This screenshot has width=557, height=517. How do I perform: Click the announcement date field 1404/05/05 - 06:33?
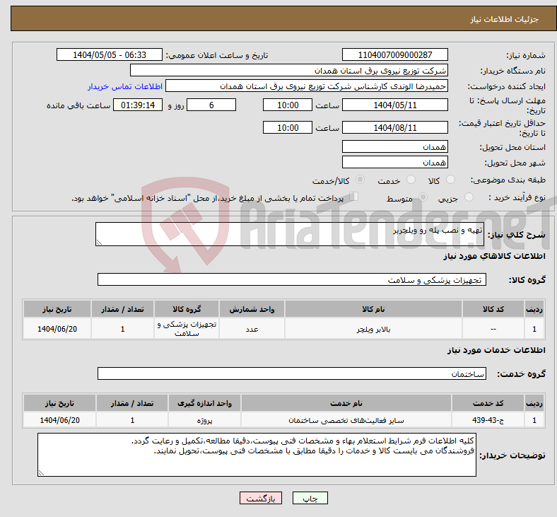tap(110, 54)
